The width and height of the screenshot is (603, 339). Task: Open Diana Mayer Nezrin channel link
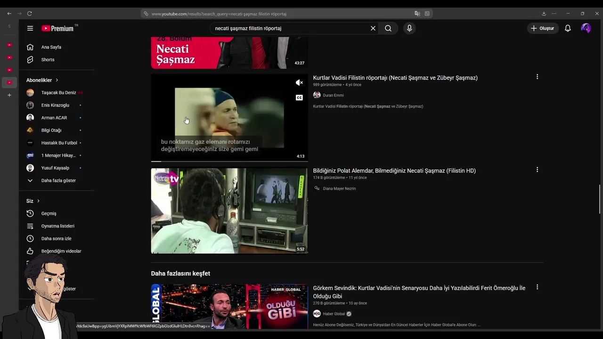click(339, 189)
